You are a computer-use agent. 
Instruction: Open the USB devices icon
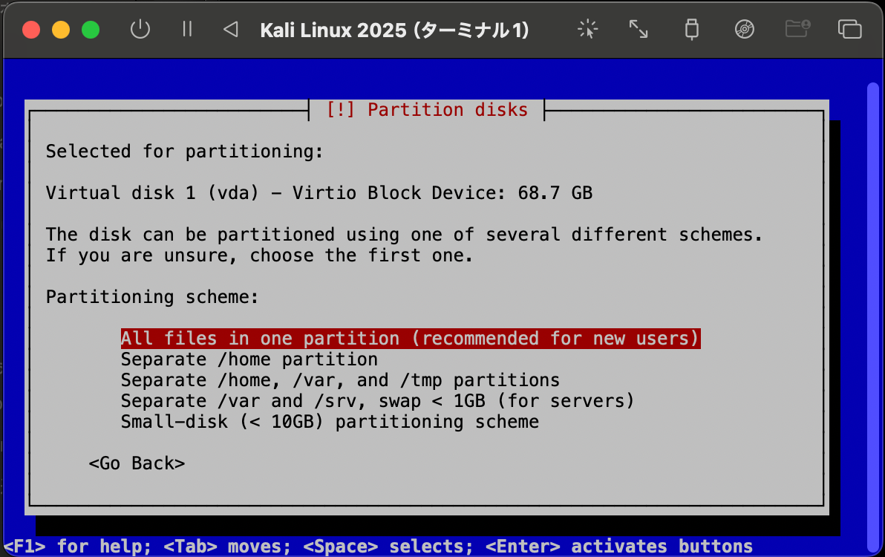[x=691, y=30]
